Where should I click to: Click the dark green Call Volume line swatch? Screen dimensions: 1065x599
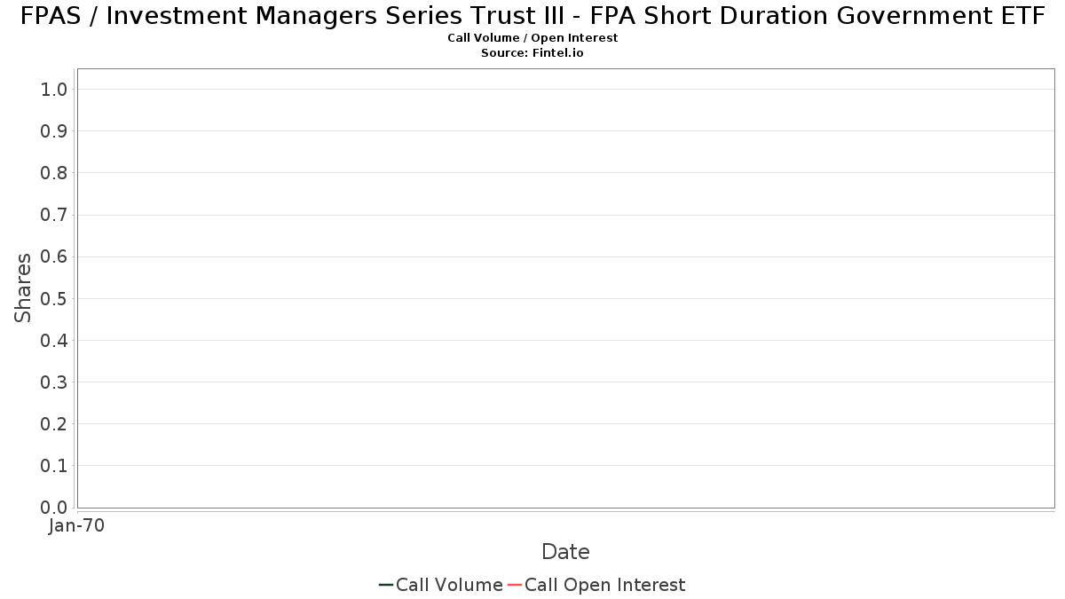pos(386,585)
